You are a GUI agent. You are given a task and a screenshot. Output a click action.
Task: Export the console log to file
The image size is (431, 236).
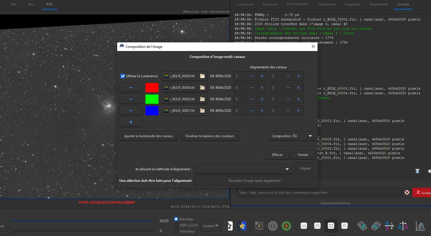tap(417, 171)
